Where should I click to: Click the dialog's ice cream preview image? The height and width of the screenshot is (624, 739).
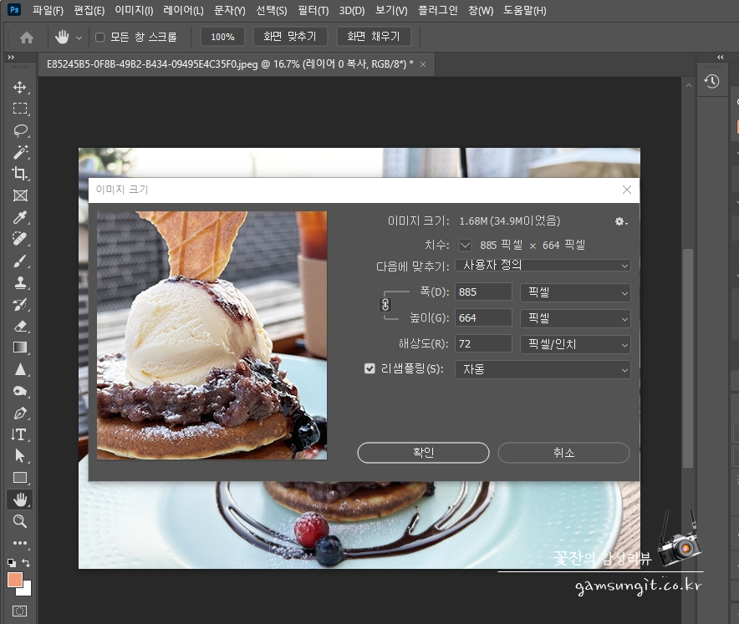(212, 335)
